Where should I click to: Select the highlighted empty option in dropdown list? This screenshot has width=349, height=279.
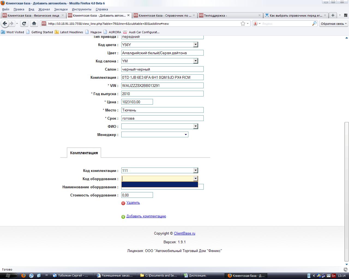click(160, 184)
